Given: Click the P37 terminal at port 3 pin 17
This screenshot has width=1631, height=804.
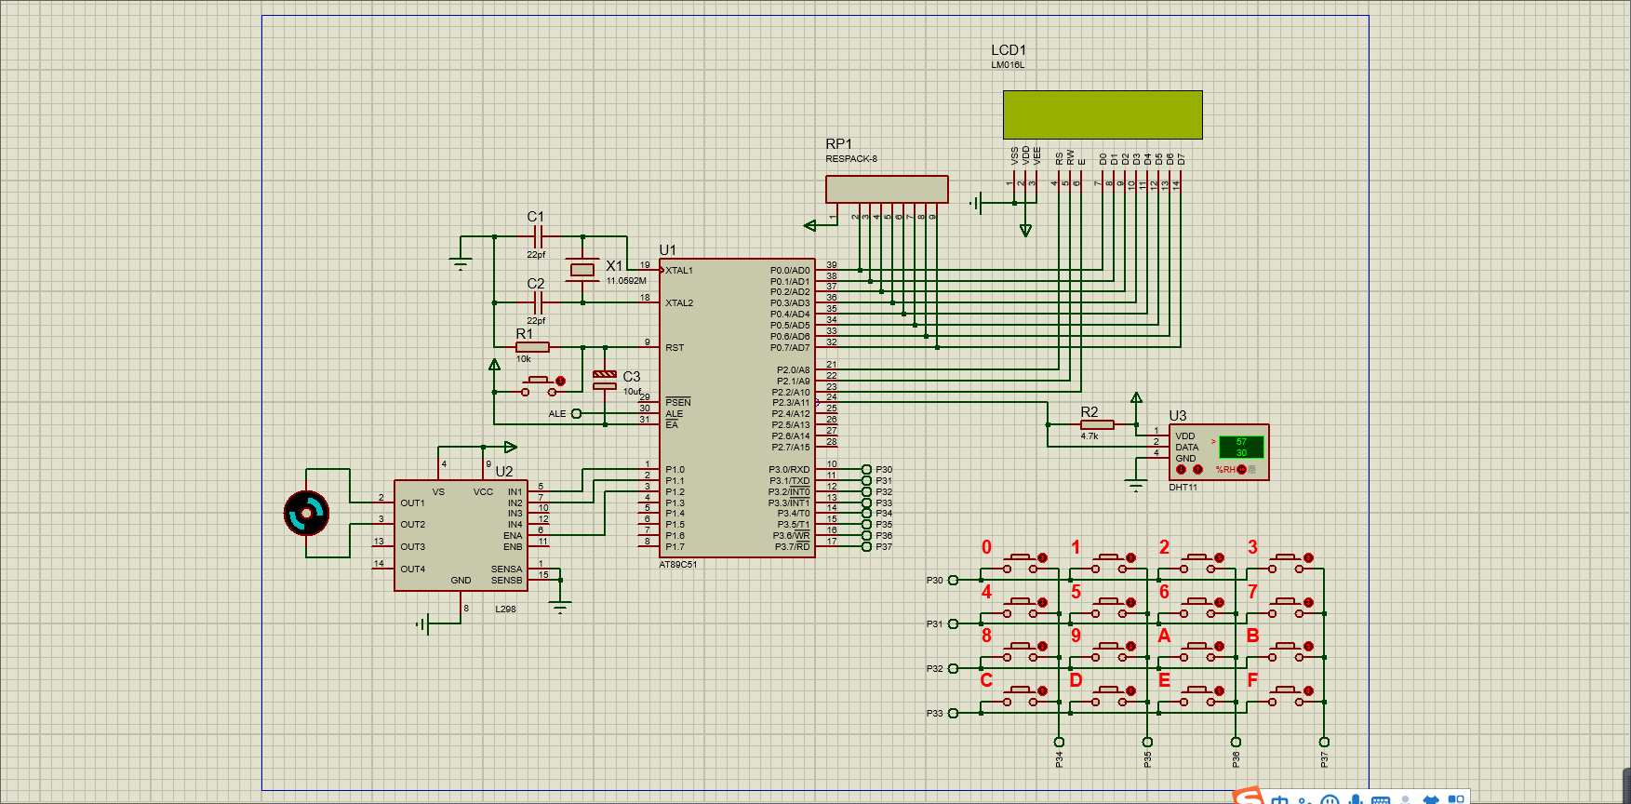Looking at the screenshot, I should pyautogui.click(x=866, y=546).
